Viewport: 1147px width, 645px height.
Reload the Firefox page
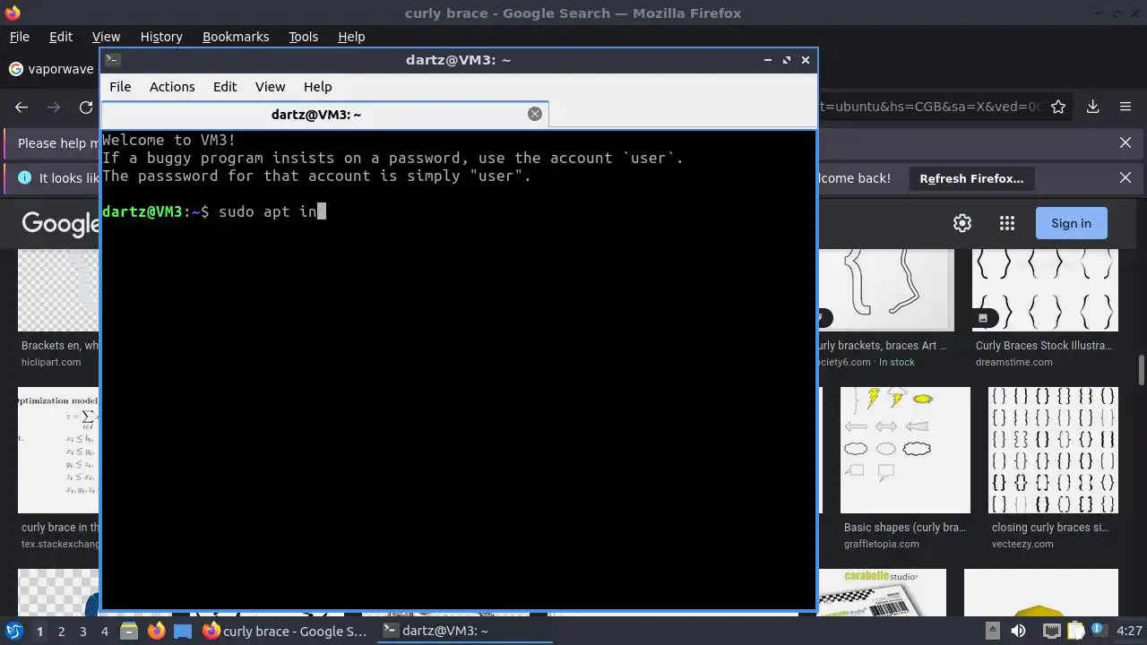click(x=86, y=107)
